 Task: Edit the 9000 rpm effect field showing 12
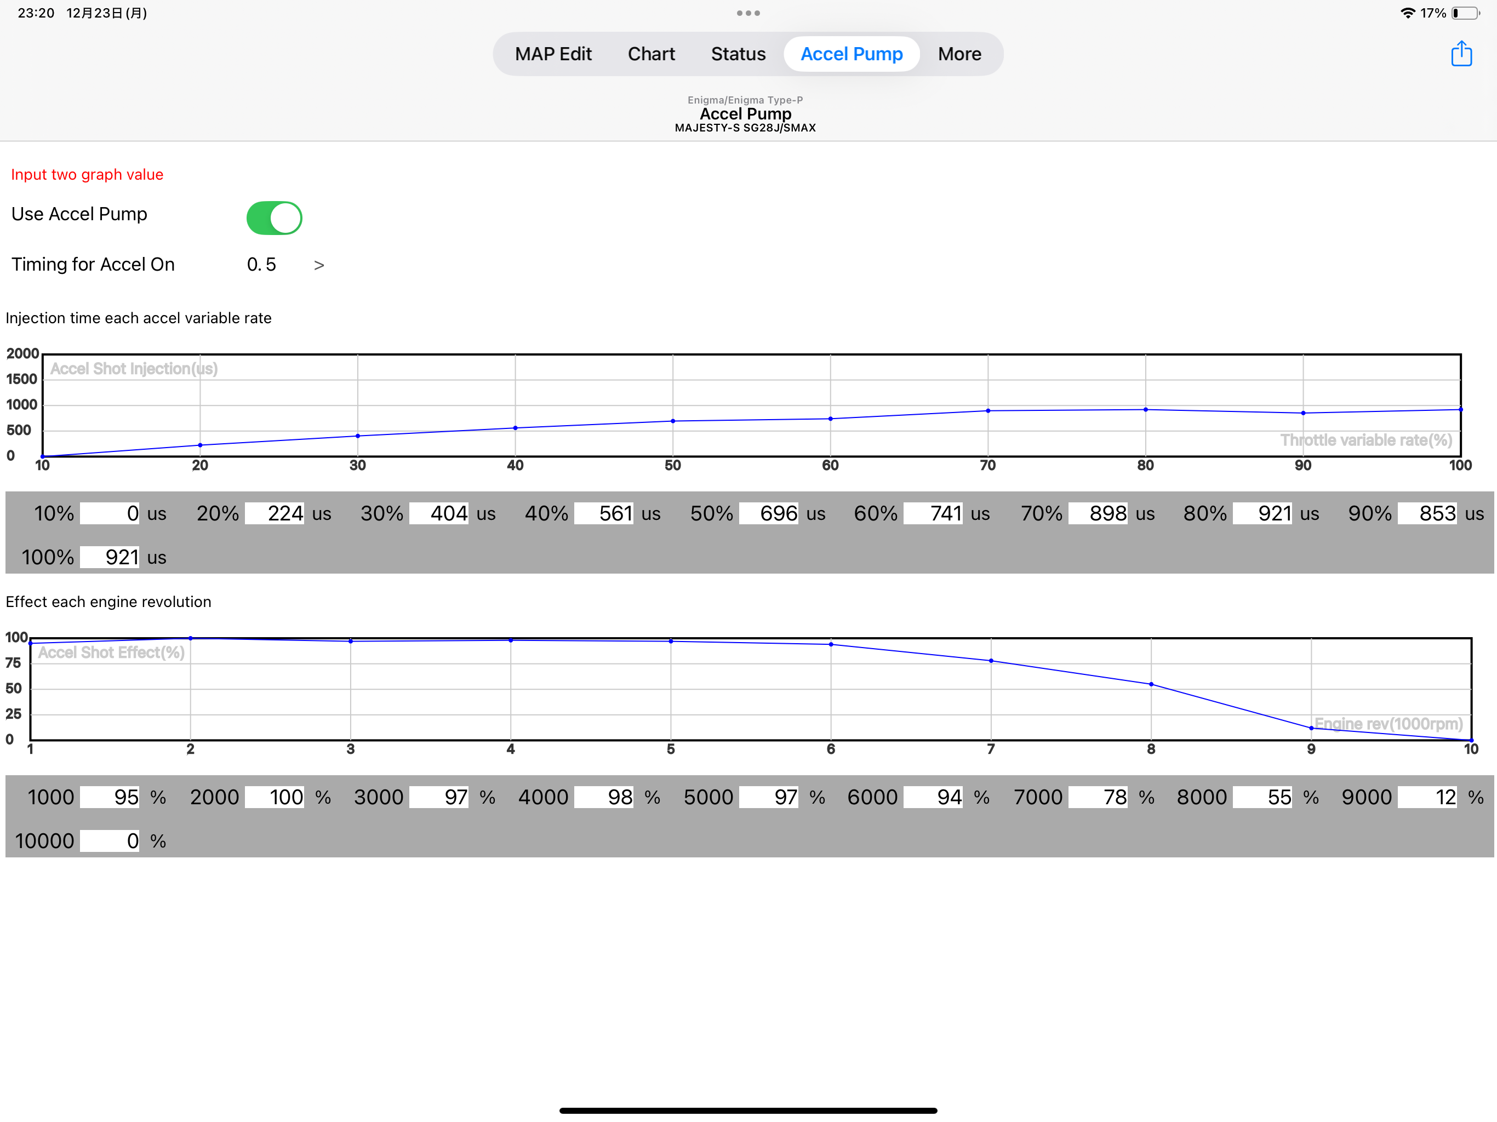click(x=1427, y=797)
